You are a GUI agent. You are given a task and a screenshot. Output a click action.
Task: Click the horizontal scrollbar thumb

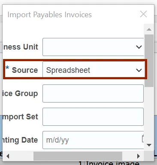point(78,156)
